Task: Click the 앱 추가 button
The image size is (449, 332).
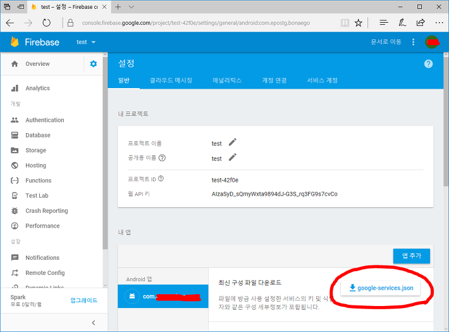Action: 412,256
